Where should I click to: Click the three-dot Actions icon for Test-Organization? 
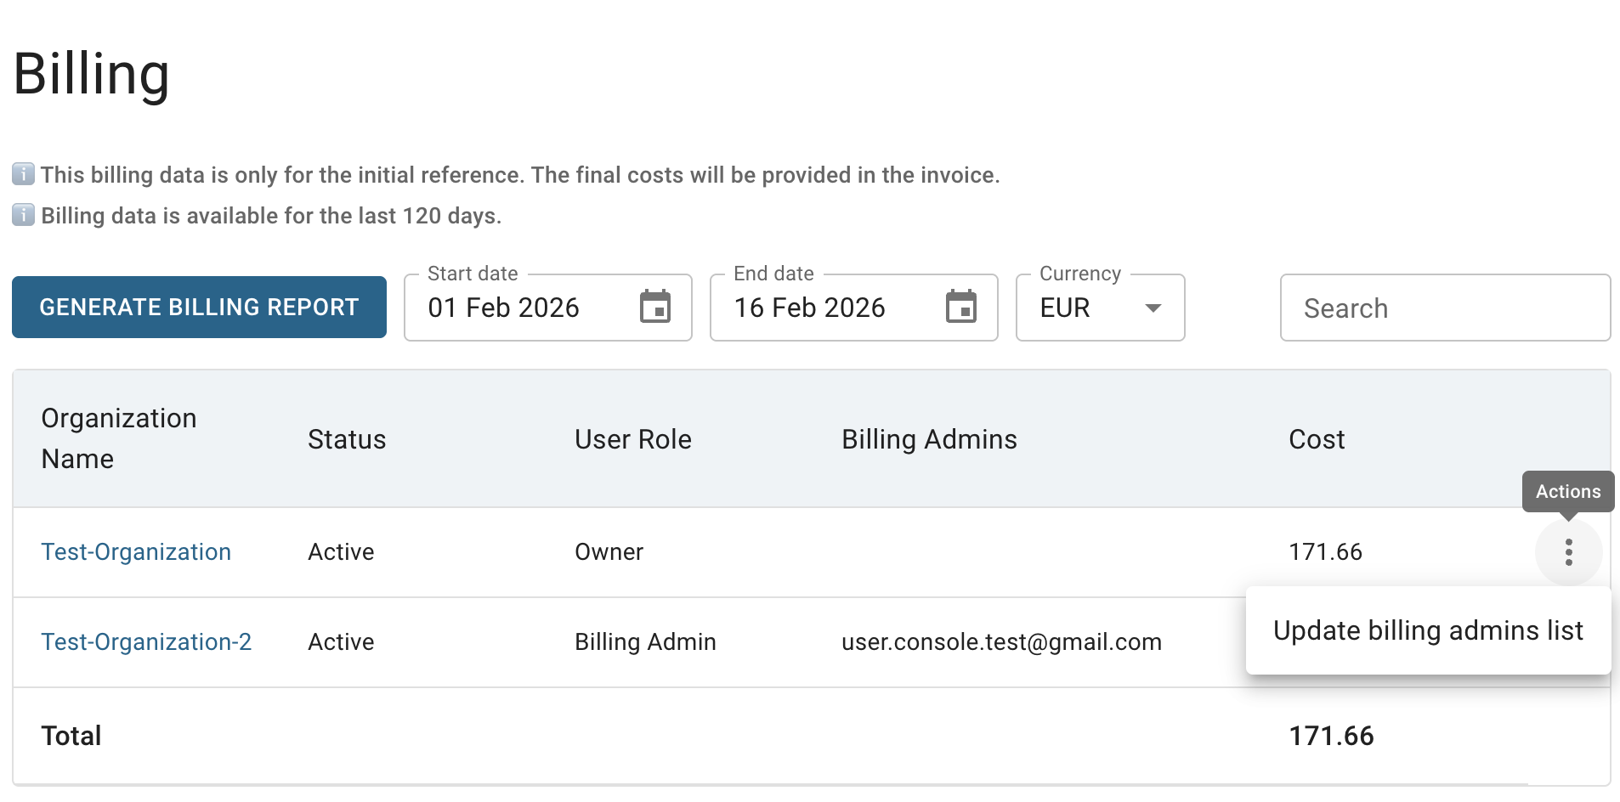[1568, 552]
